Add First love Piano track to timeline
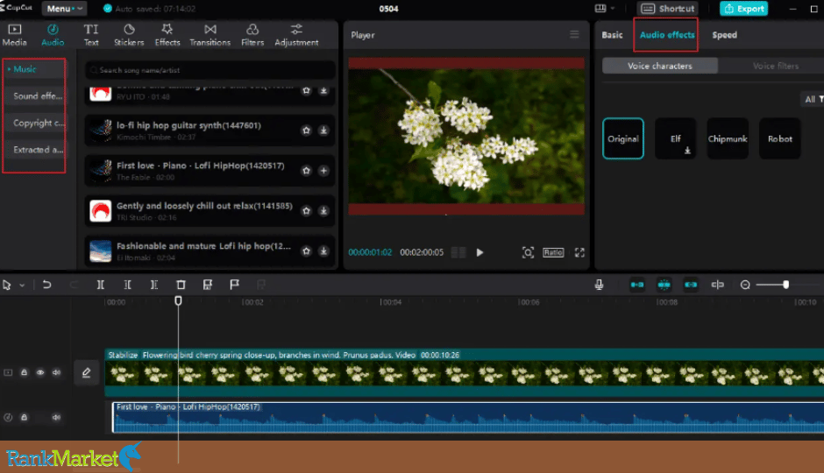 tap(323, 171)
